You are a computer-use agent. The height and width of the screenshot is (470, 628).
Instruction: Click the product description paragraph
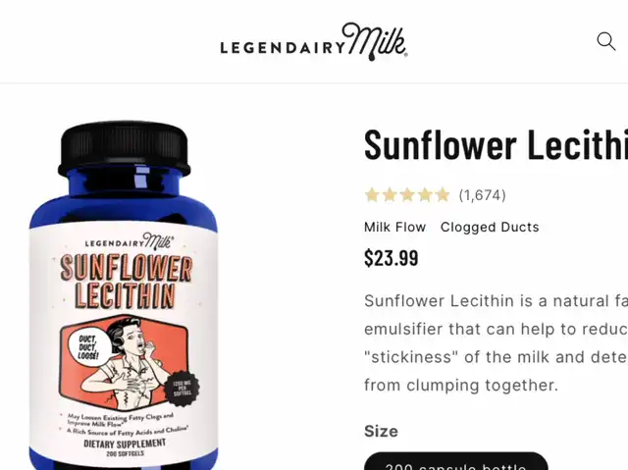click(x=496, y=343)
